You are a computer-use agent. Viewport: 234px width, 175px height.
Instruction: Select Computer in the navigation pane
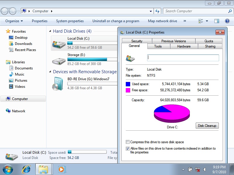pos(23,99)
